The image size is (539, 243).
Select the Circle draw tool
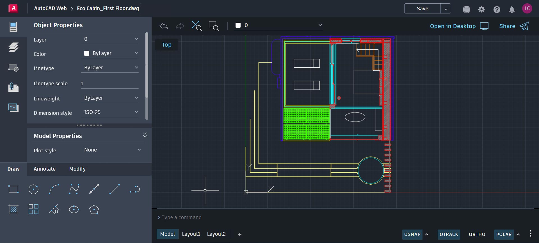click(33, 189)
